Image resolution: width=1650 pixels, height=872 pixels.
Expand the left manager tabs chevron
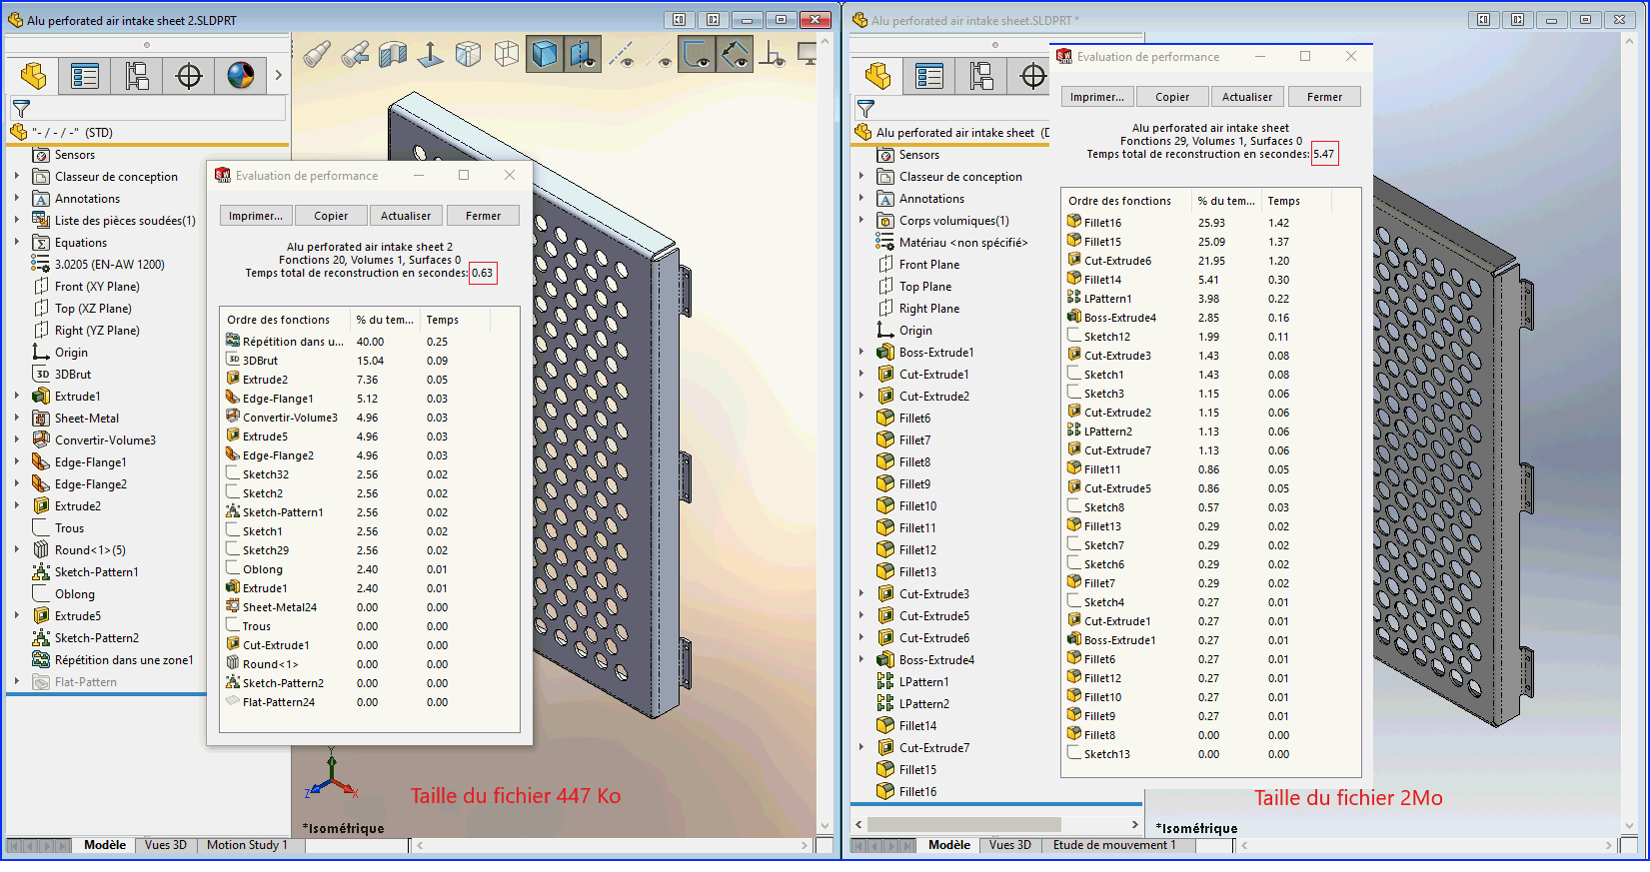[278, 76]
